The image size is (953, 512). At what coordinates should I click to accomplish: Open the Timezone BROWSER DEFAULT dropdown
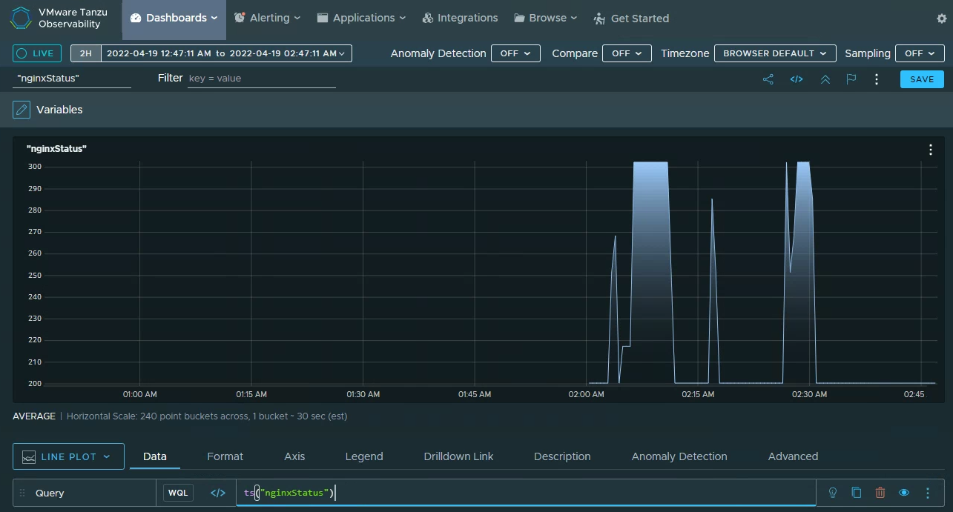(x=775, y=53)
